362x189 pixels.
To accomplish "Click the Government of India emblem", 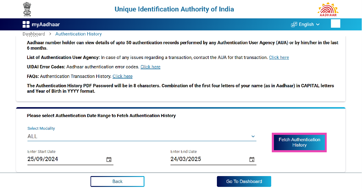I will [x=27, y=9].
